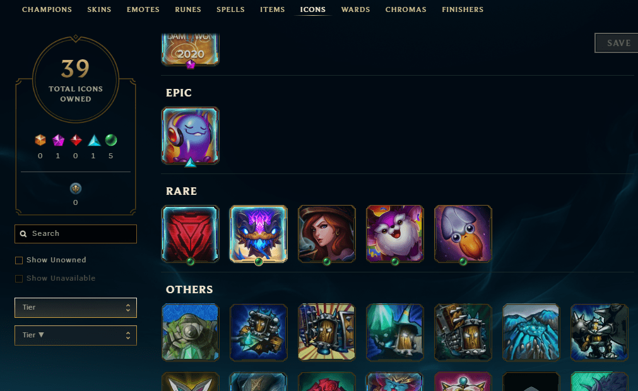Select the red triangular crest Rare icon
Image resolution: width=638 pixels, height=391 pixels.
click(191, 234)
